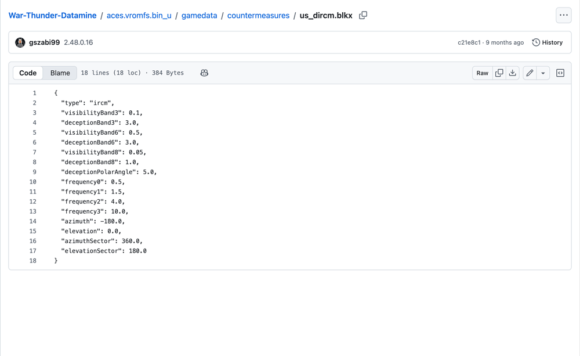580x356 pixels.
Task: Click the "visibilityBand6": 0.5 line
Action: (101, 132)
